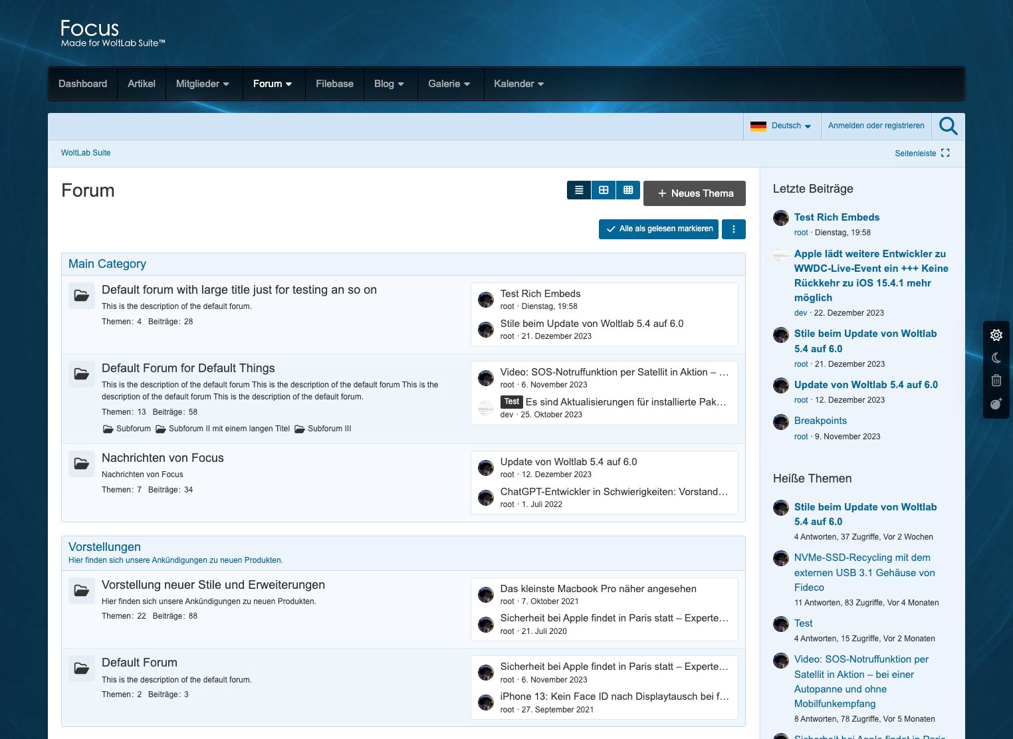Click the root avatar beside Breakpoints

coord(781,422)
